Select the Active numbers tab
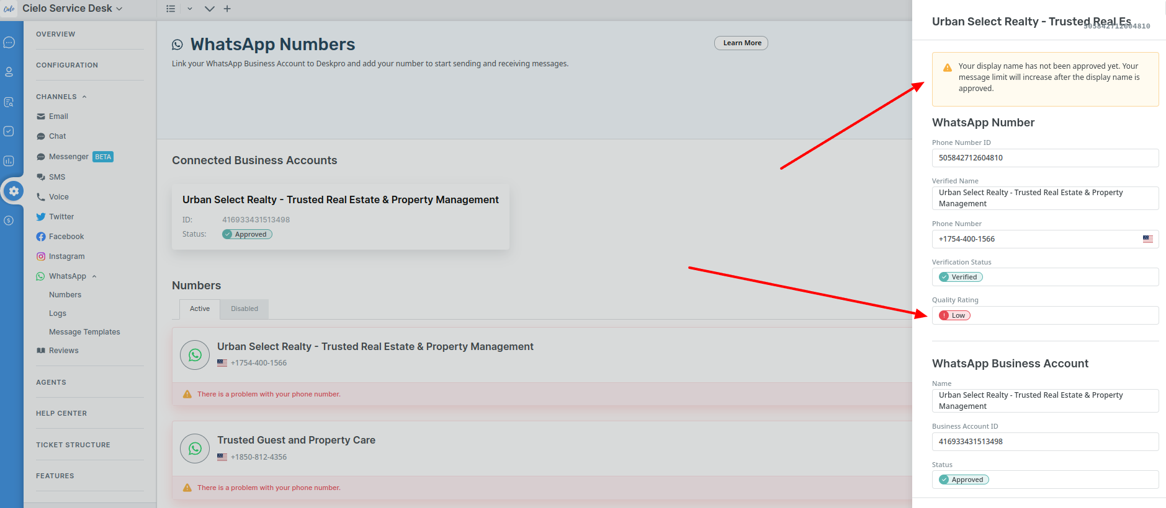Image resolution: width=1166 pixels, height=508 pixels. [x=200, y=309]
